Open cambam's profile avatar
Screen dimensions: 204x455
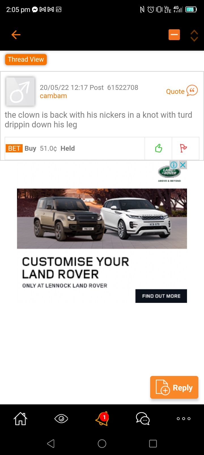(x=20, y=91)
